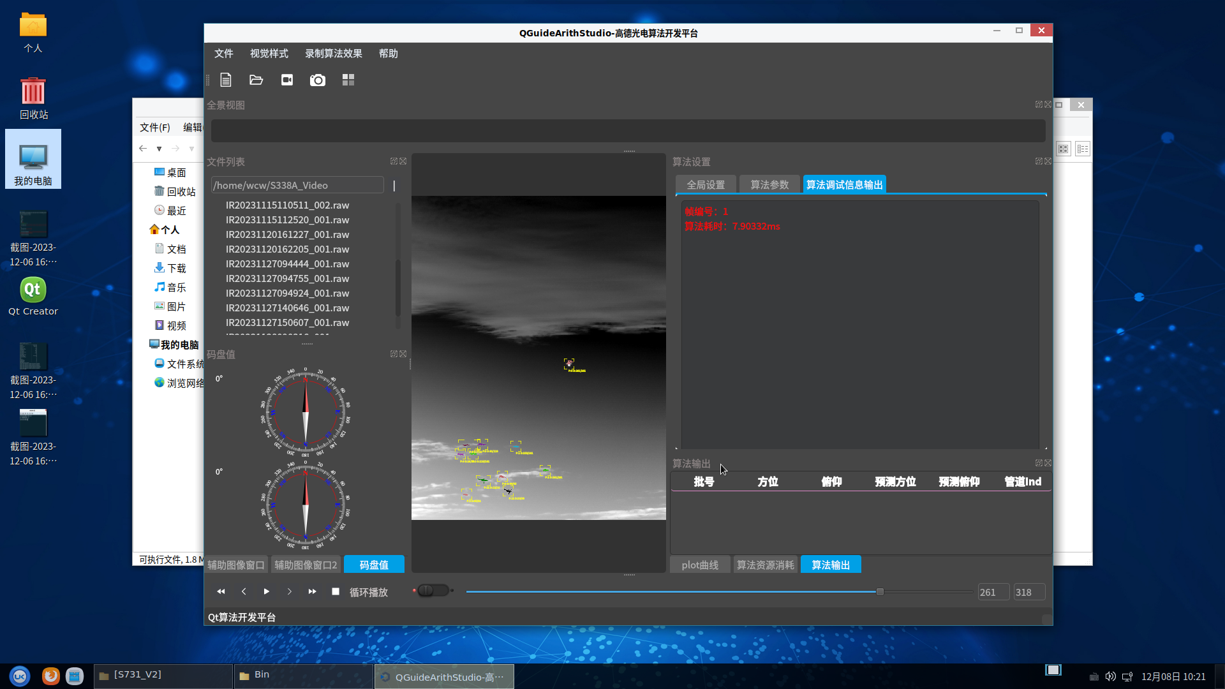Screen dimensions: 1225x689
Task: Switch to the 算法参数 tab
Action: 769,184
